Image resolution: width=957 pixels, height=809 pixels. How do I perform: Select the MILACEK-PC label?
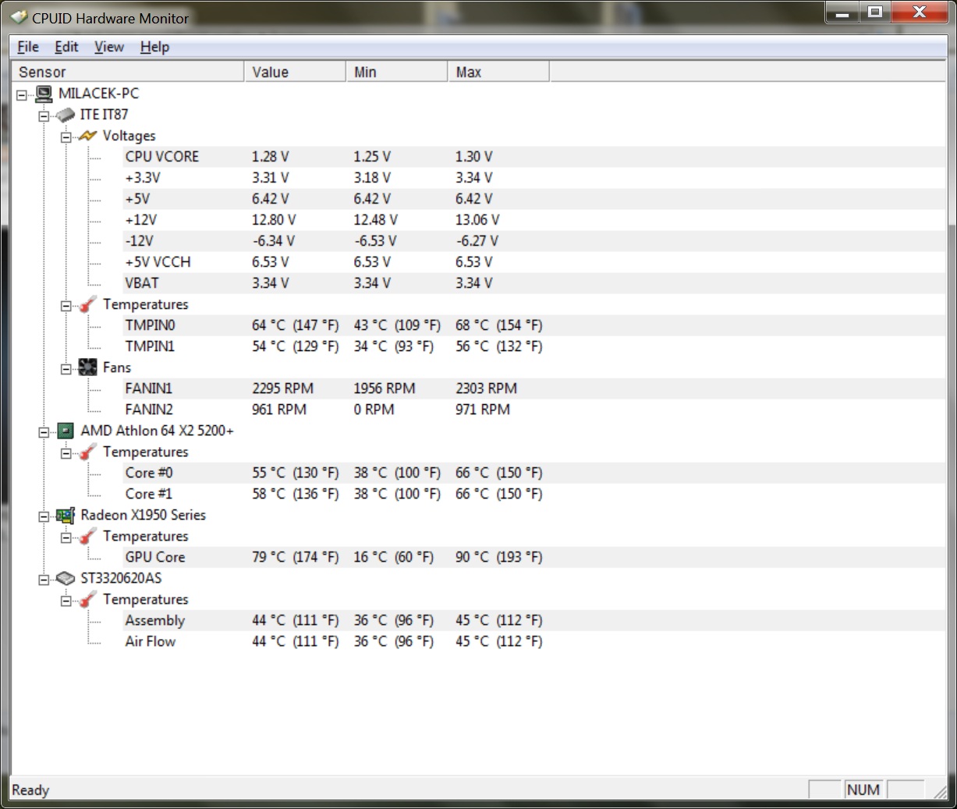pos(98,94)
